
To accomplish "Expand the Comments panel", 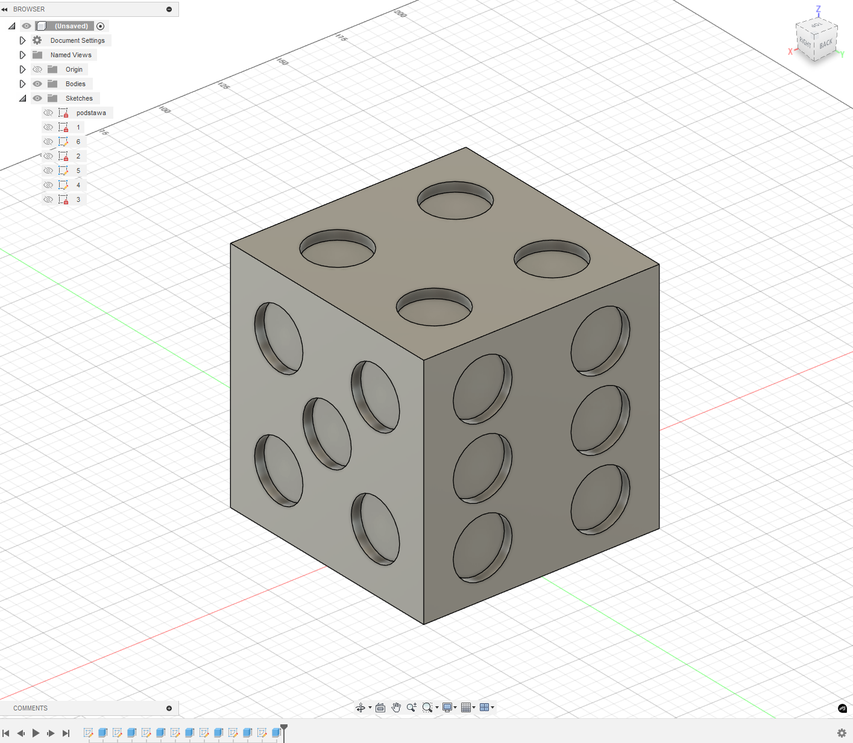I will (x=169, y=708).
